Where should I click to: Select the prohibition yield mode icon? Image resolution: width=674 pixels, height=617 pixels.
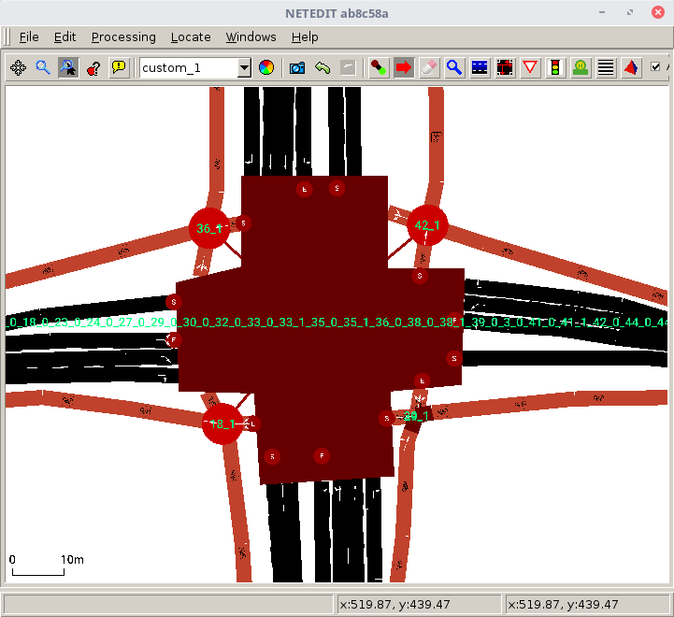click(x=530, y=67)
